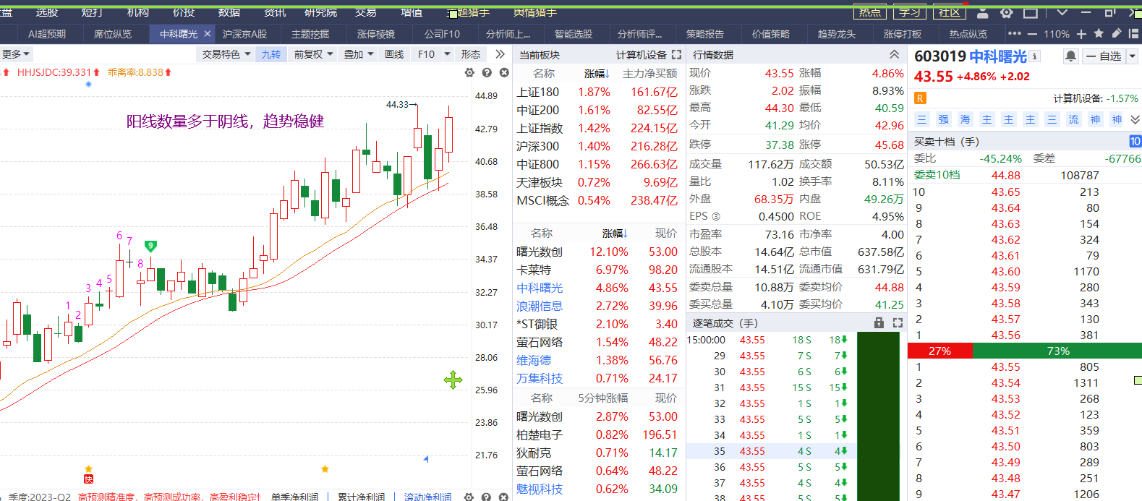The image size is (1142, 501).
Task: Close the chart indicator with X icon
Action: coord(504,72)
